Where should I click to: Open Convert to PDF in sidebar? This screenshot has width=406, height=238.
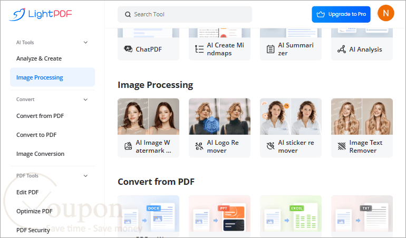coord(36,135)
